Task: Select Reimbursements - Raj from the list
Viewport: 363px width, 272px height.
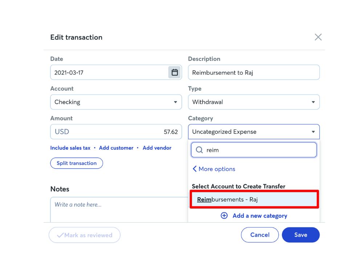Action: (x=254, y=199)
